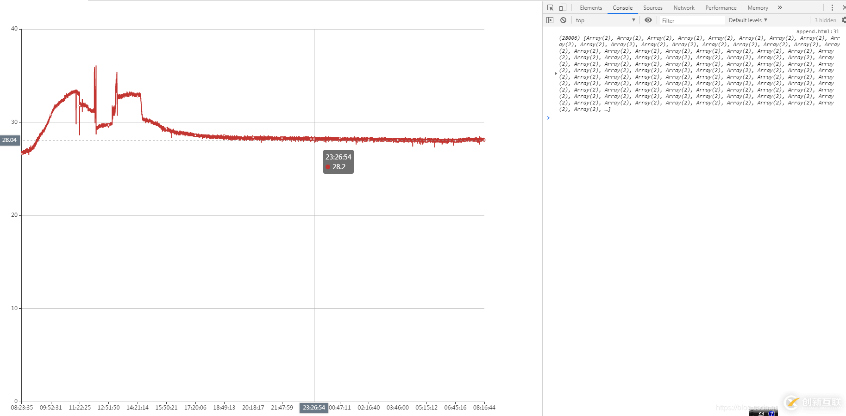Click the 17:20:06 x-axis label
Screen dimensions: 846x416
coord(195,408)
